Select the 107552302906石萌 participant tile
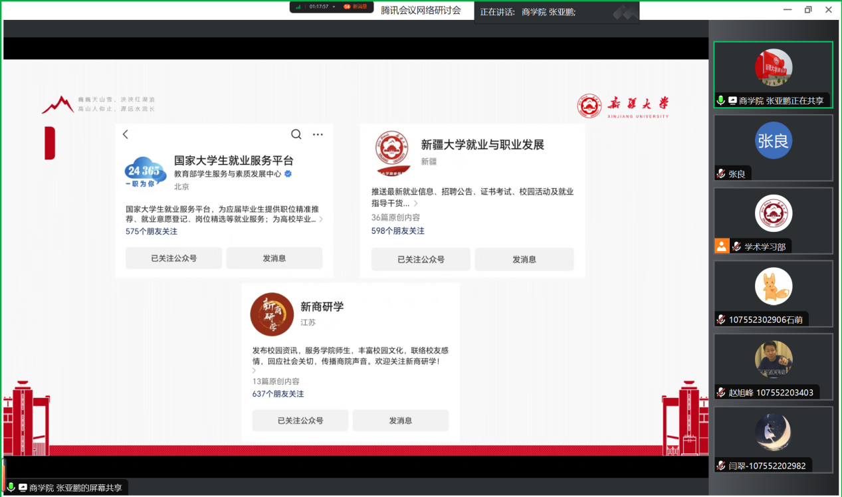The height and width of the screenshot is (497, 842). (773, 293)
